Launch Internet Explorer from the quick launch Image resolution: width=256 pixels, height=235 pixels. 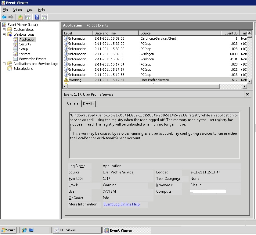tap(24, 230)
